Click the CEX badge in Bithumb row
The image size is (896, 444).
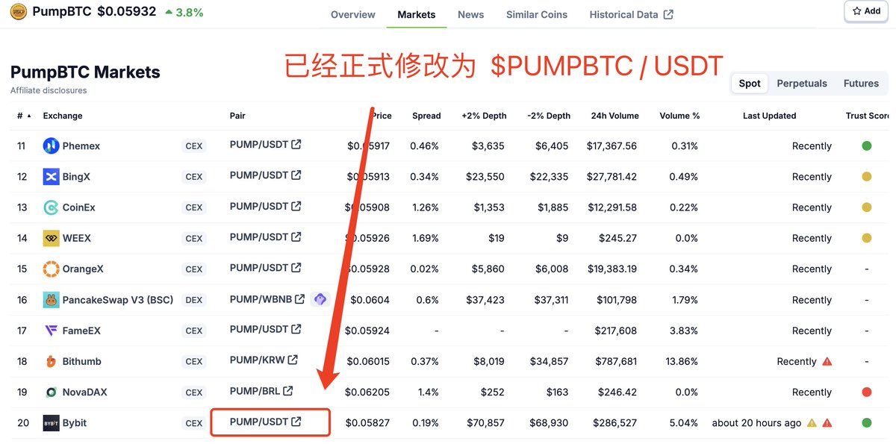click(x=193, y=361)
